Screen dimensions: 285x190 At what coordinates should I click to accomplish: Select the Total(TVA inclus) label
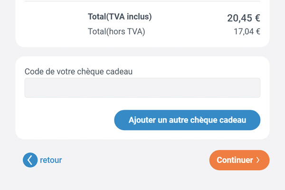click(x=120, y=17)
